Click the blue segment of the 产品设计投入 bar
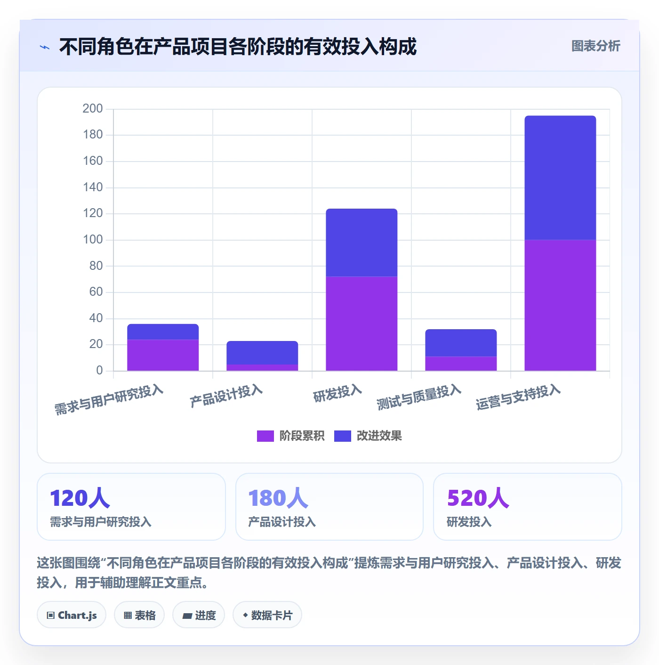The image size is (659, 665). pos(262,353)
